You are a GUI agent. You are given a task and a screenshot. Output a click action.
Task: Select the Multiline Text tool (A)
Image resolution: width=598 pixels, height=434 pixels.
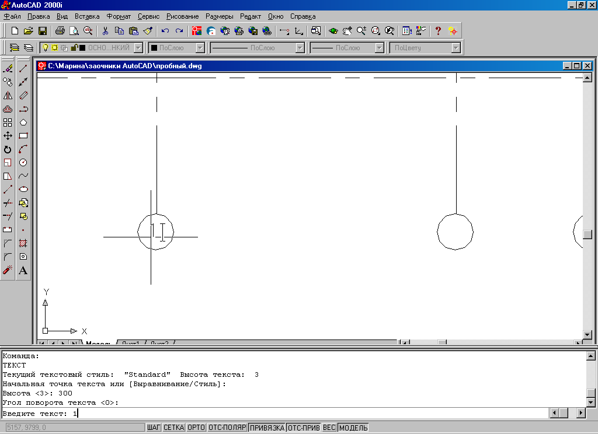pyautogui.click(x=23, y=270)
